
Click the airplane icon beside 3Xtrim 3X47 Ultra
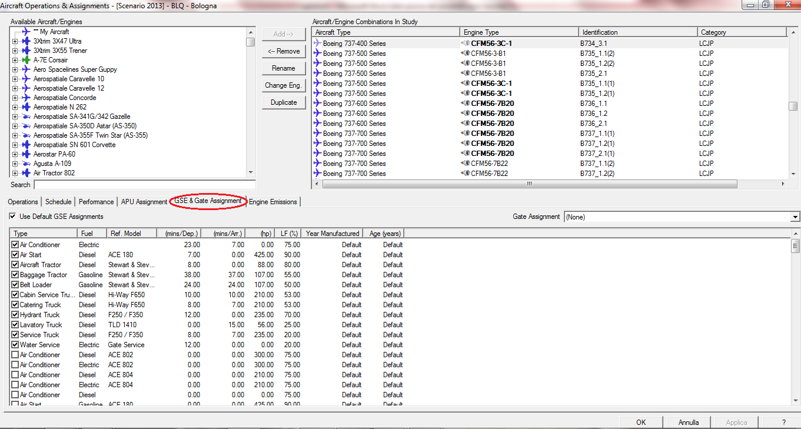(25, 41)
